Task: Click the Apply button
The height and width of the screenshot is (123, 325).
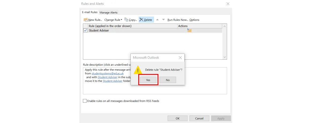Action: (221, 118)
